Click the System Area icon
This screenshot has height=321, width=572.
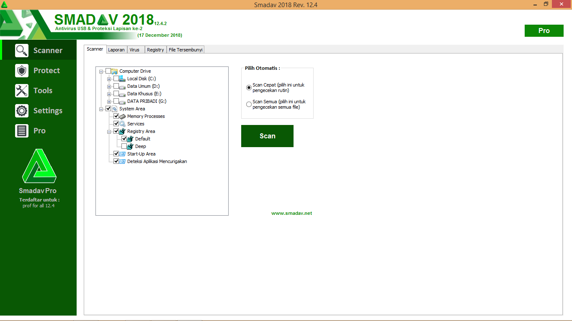pyautogui.click(x=115, y=109)
